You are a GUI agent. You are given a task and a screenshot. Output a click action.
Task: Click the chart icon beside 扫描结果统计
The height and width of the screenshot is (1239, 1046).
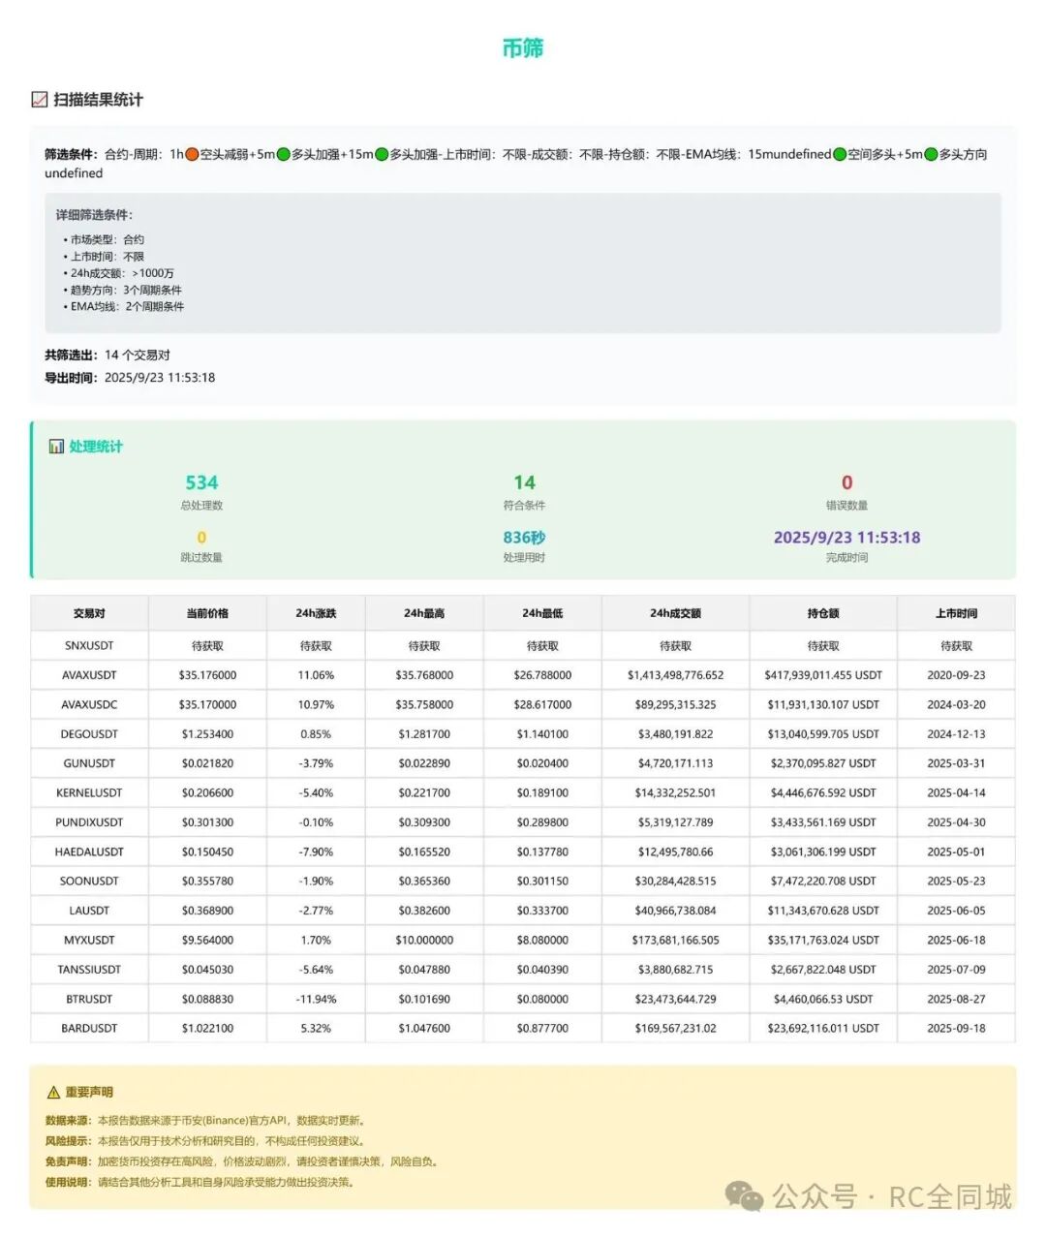pyautogui.click(x=40, y=100)
